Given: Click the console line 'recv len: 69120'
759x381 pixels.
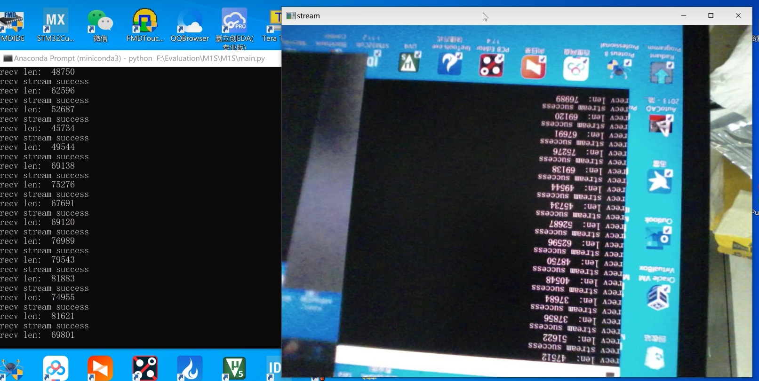Looking at the screenshot, I should point(38,222).
